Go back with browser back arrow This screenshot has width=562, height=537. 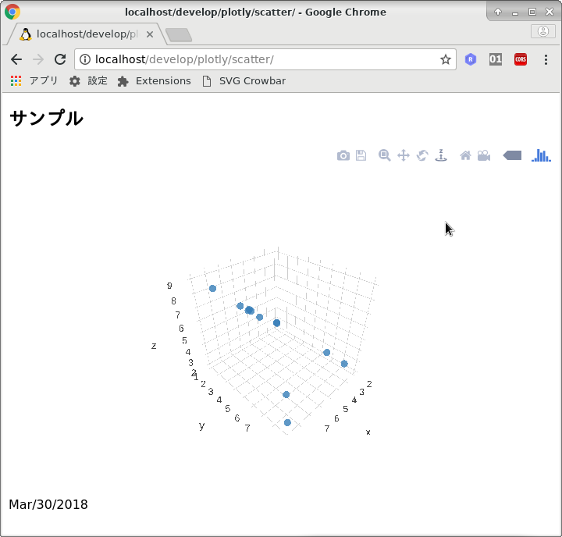tap(16, 59)
